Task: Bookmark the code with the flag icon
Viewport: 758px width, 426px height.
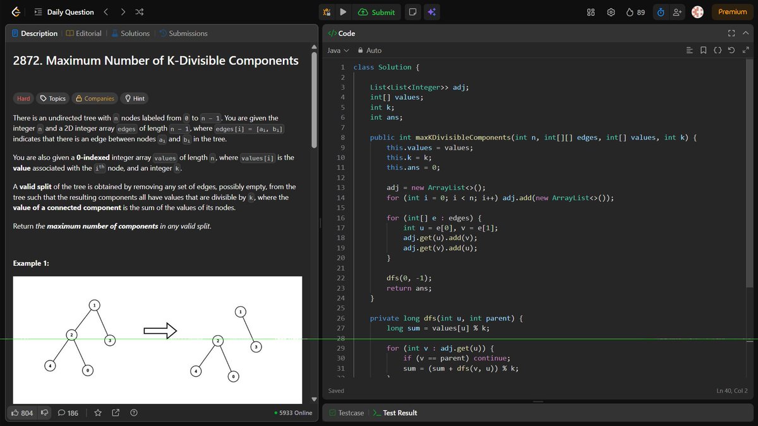Action: [x=704, y=50]
